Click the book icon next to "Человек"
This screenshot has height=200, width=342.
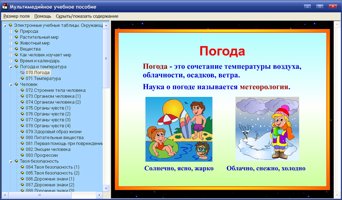pos(16,84)
